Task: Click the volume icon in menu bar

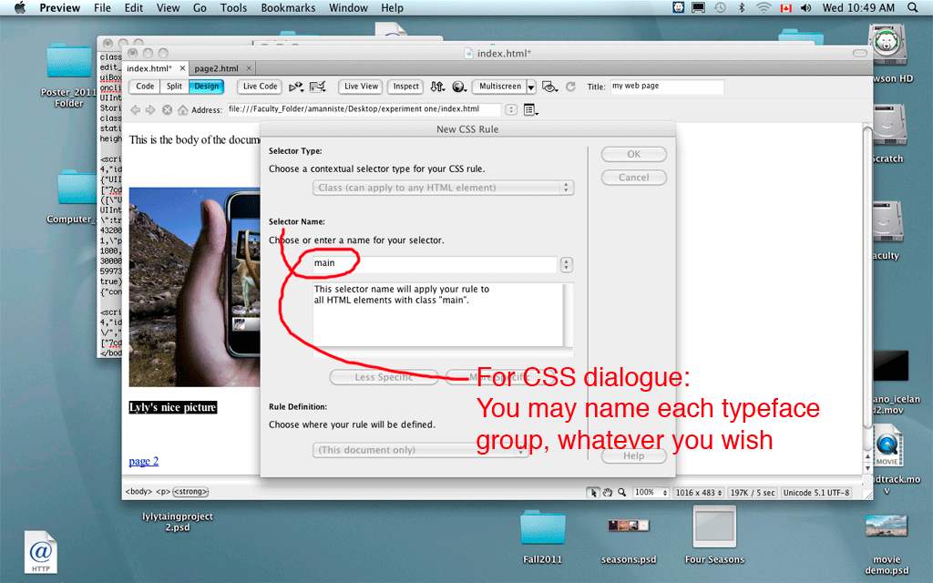Action: pyautogui.click(x=806, y=7)
